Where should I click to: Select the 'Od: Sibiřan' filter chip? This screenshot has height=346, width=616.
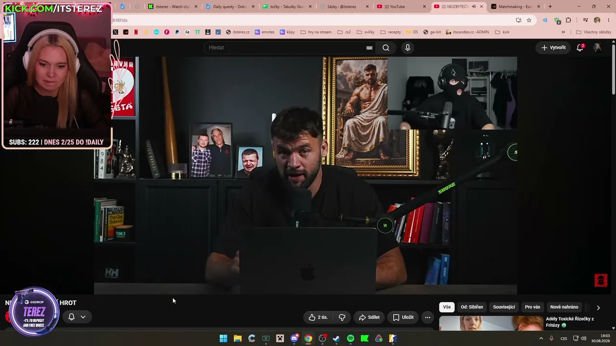pyautogui.click(x=472, y=307)
